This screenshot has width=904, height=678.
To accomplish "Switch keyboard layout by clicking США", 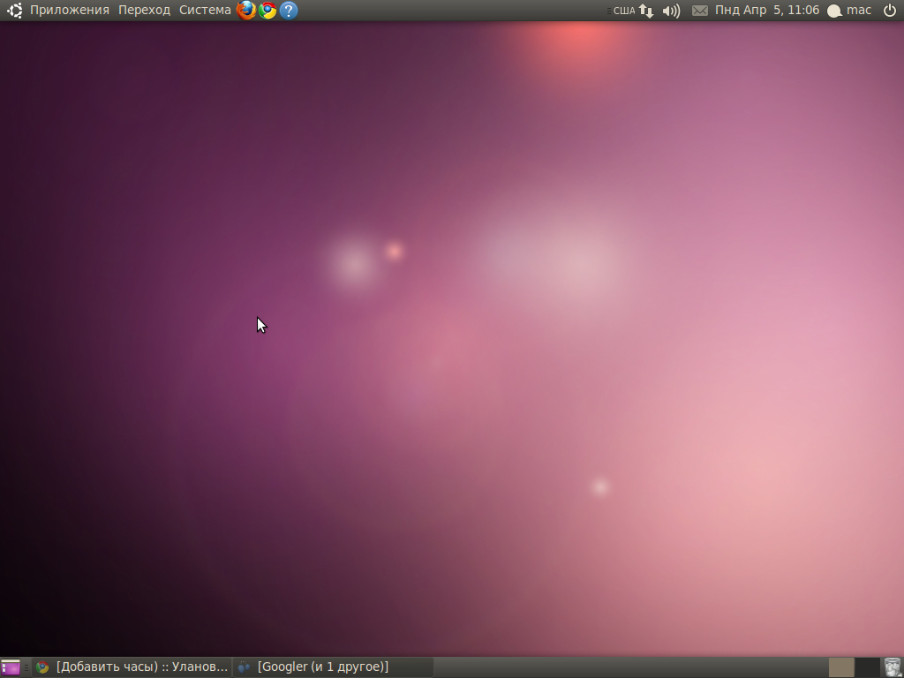I will point(623,10).
